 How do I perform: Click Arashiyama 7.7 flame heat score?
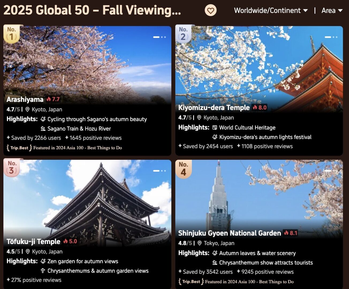coord(53,99)
